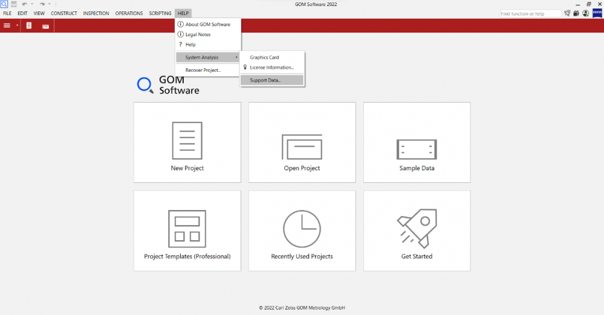Click the key icon beside License Information
Viewport: 604px width, 315px height.
[x=245, y=68]
